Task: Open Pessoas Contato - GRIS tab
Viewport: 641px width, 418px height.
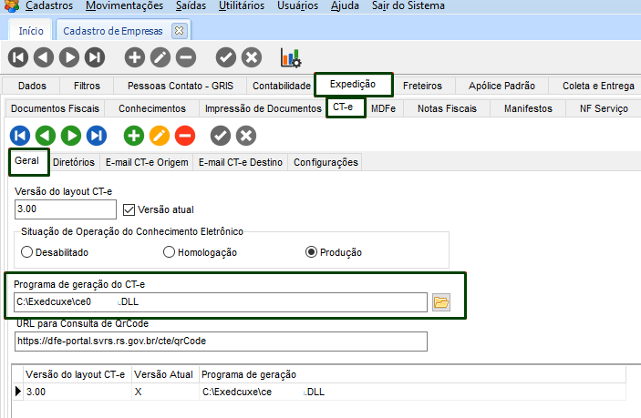Action: pos(181,86)
